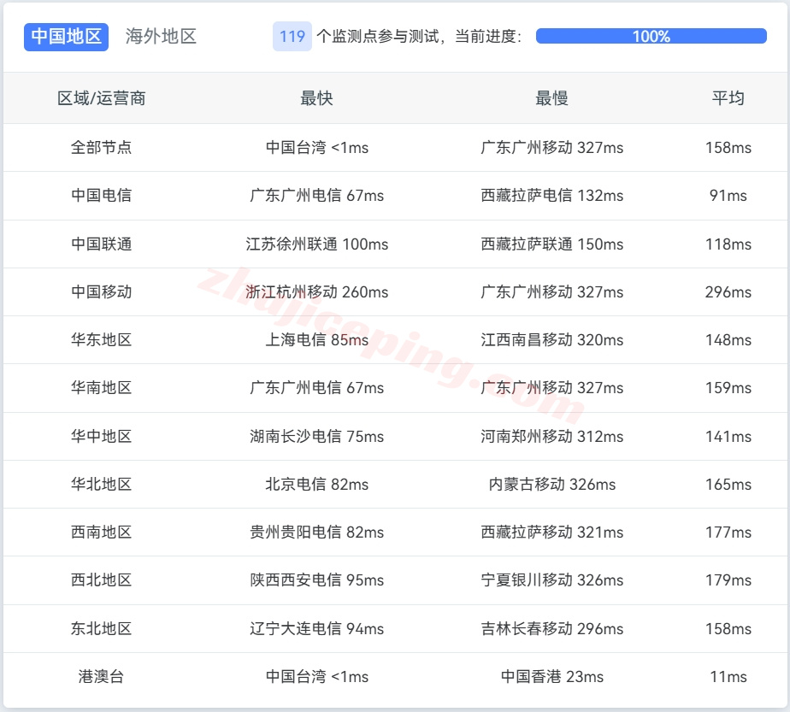Viewport: 790px width, 712px height.
Task: Click 广东广州电信 67ms in 华南地区 row
Action: [317, 388]
